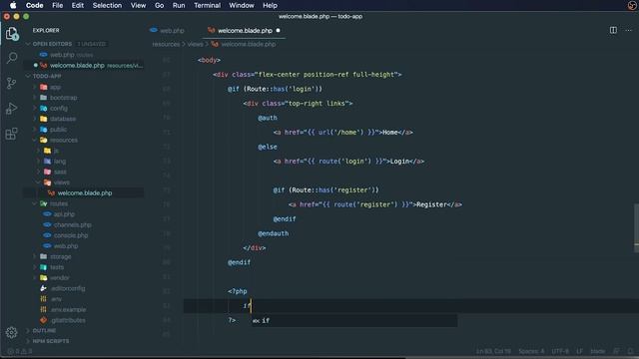Open console.php in the routes folder
639x359 pixels.
tap(71, 235)
